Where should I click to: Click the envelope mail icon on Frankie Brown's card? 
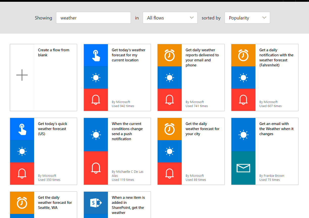point(243,168)
